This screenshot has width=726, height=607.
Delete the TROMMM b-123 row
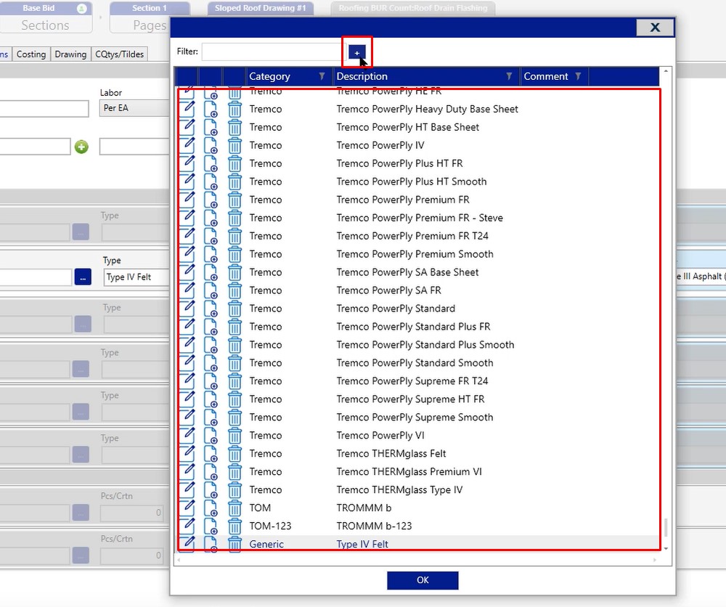(x=234, y=526)
